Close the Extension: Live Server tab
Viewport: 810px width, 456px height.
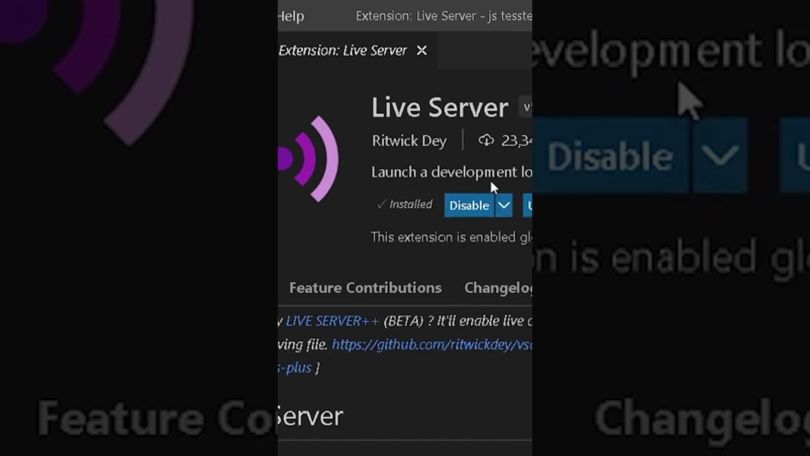coord(421,51)
